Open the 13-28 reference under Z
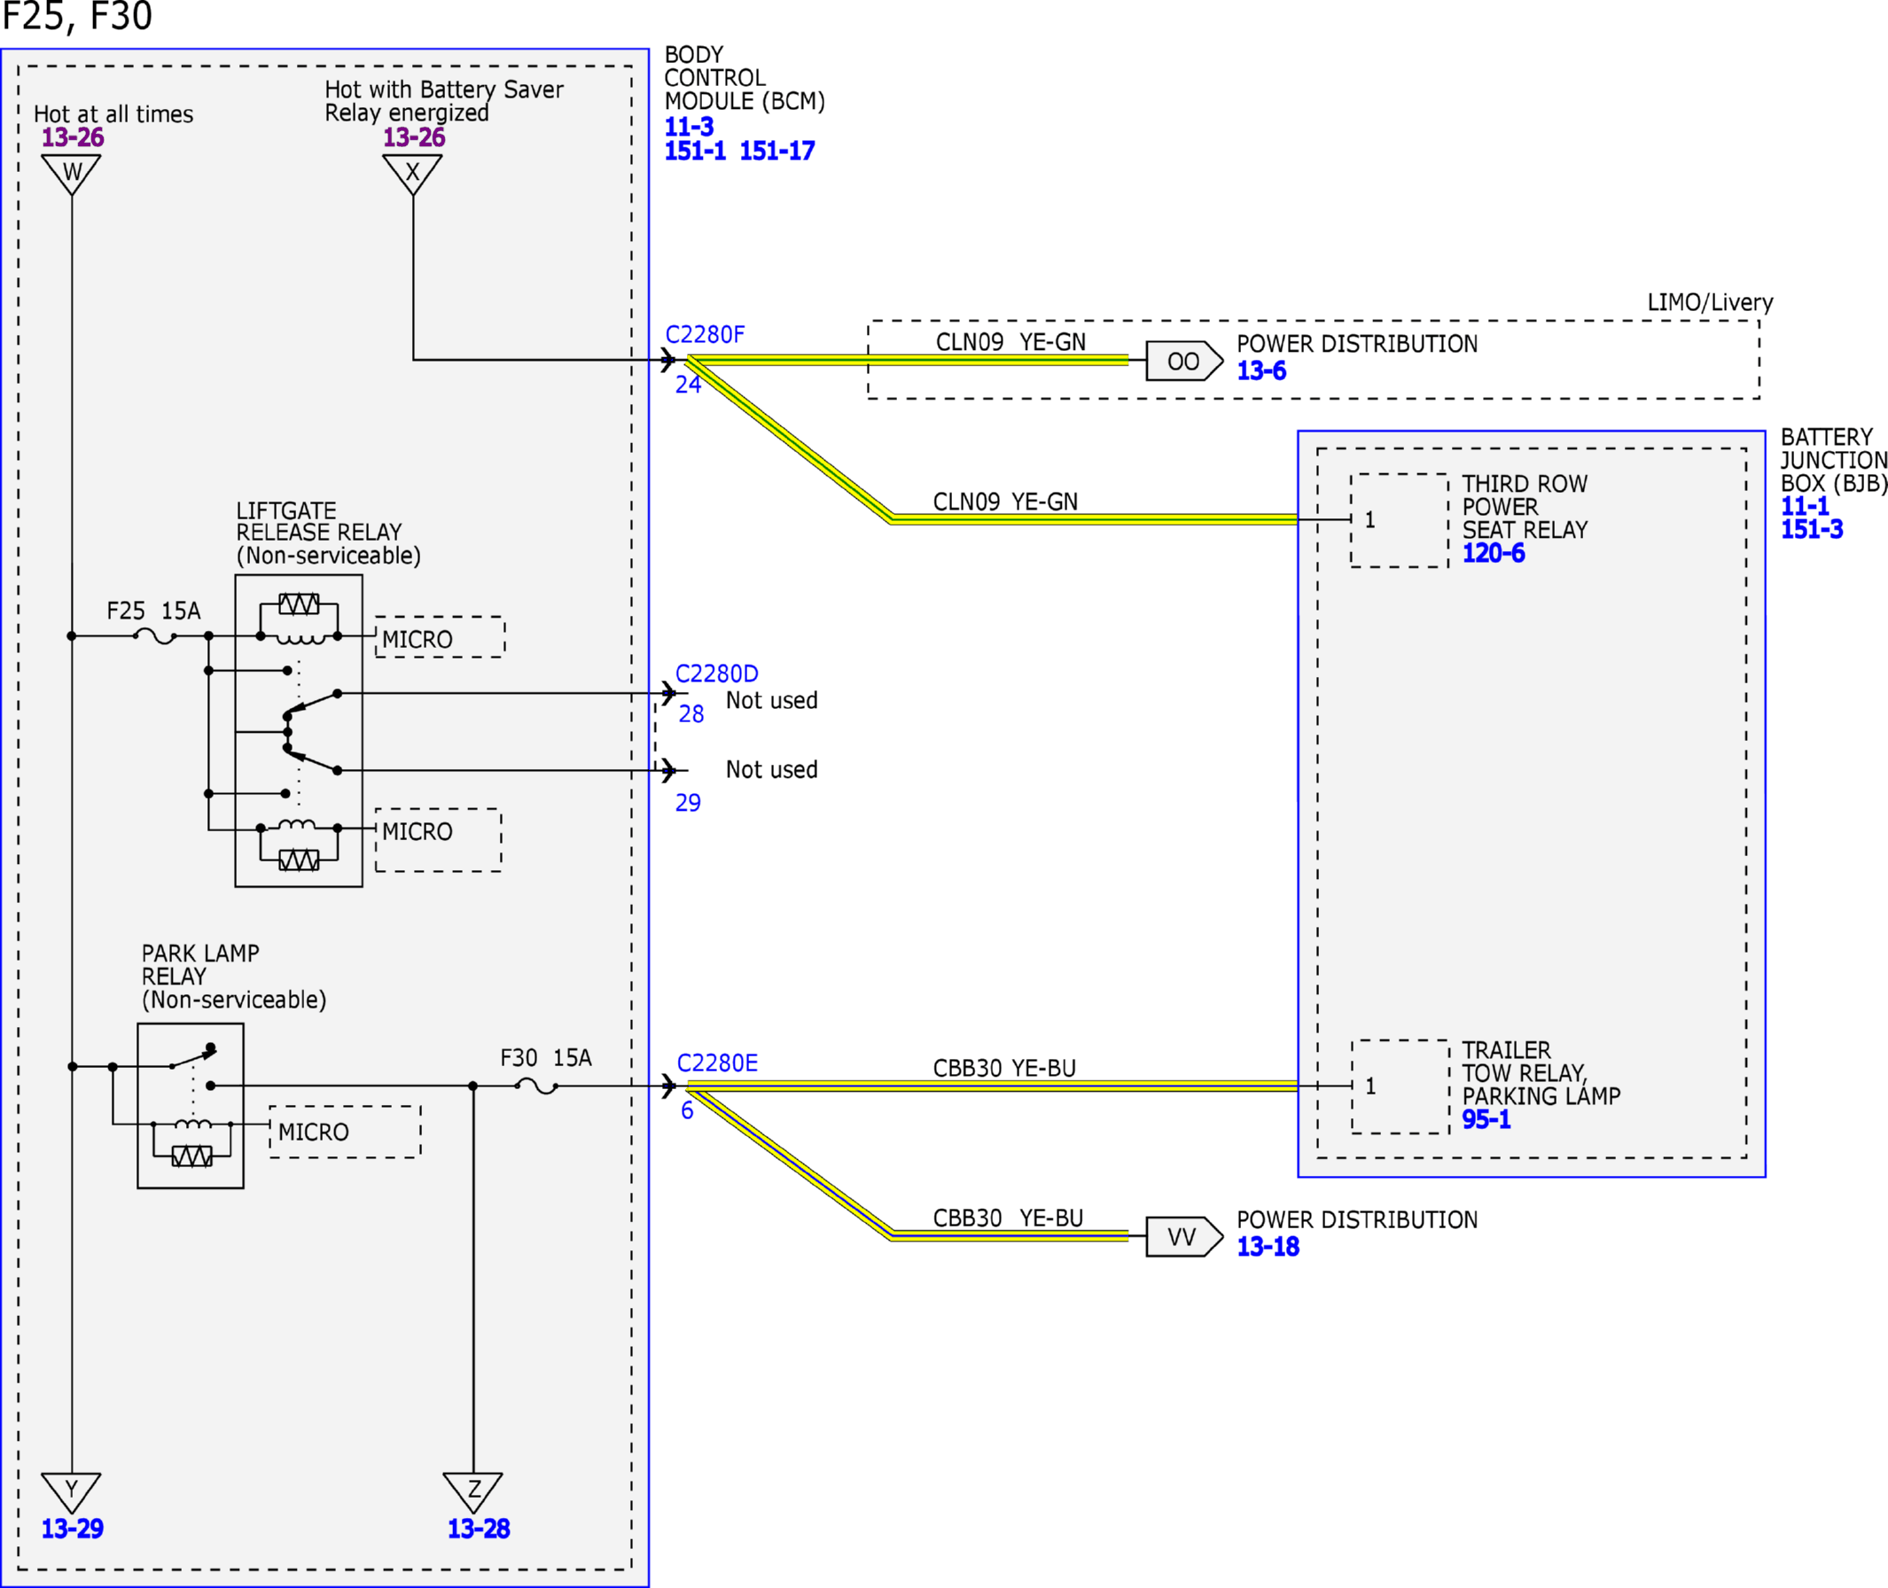This screenshot has height=1588, width=1888. 478,1528
